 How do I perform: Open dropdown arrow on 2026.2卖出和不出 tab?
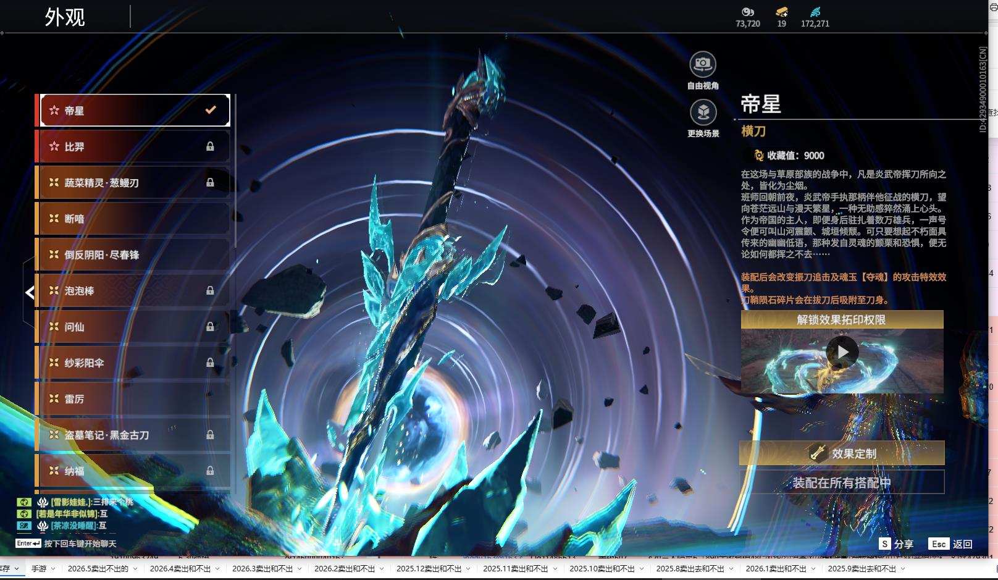click(x=381, y=569)
